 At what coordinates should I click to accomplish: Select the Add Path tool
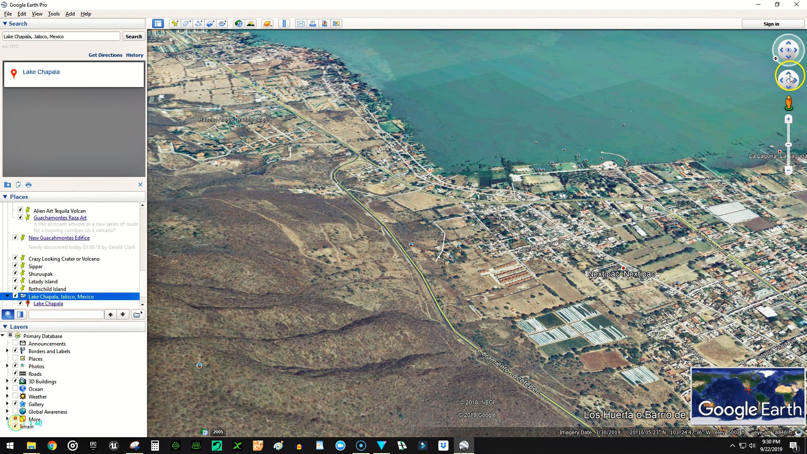click(198, 24)
